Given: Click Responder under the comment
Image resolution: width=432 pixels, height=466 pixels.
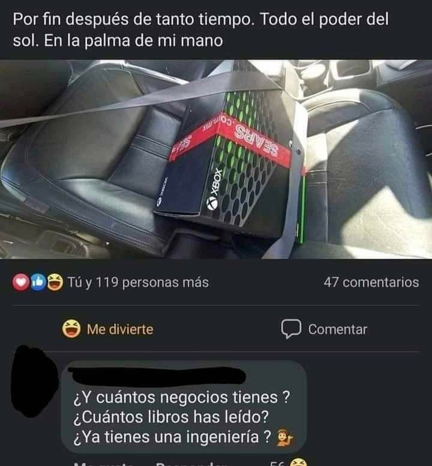Looking at the screenshot, I should pyautogui.click(x=191, y=464).
